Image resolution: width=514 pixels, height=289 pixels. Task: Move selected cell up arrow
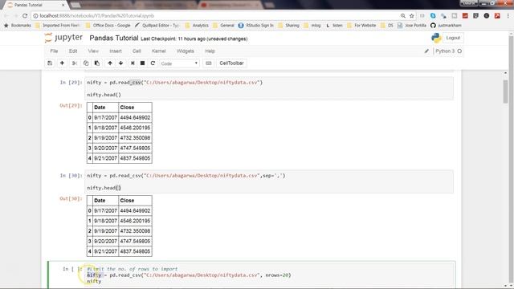click(110, 63)
